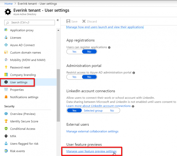Open Manage user feature preview settings link

click(x=92, y=151)
